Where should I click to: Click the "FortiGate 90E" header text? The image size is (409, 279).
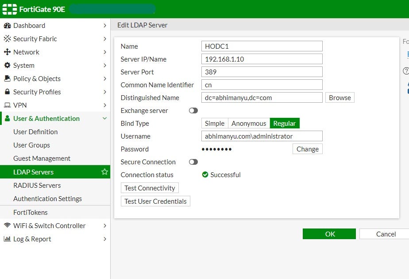42,9
